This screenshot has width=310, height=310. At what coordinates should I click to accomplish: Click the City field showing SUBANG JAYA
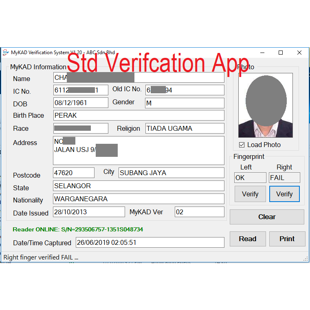[171, 173]
